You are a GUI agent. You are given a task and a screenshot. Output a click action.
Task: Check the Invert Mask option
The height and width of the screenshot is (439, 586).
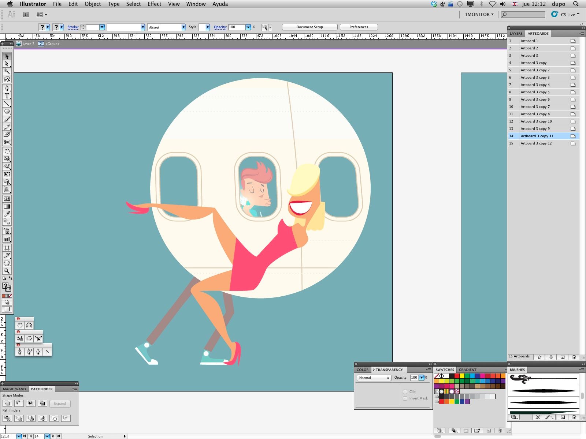405,398
